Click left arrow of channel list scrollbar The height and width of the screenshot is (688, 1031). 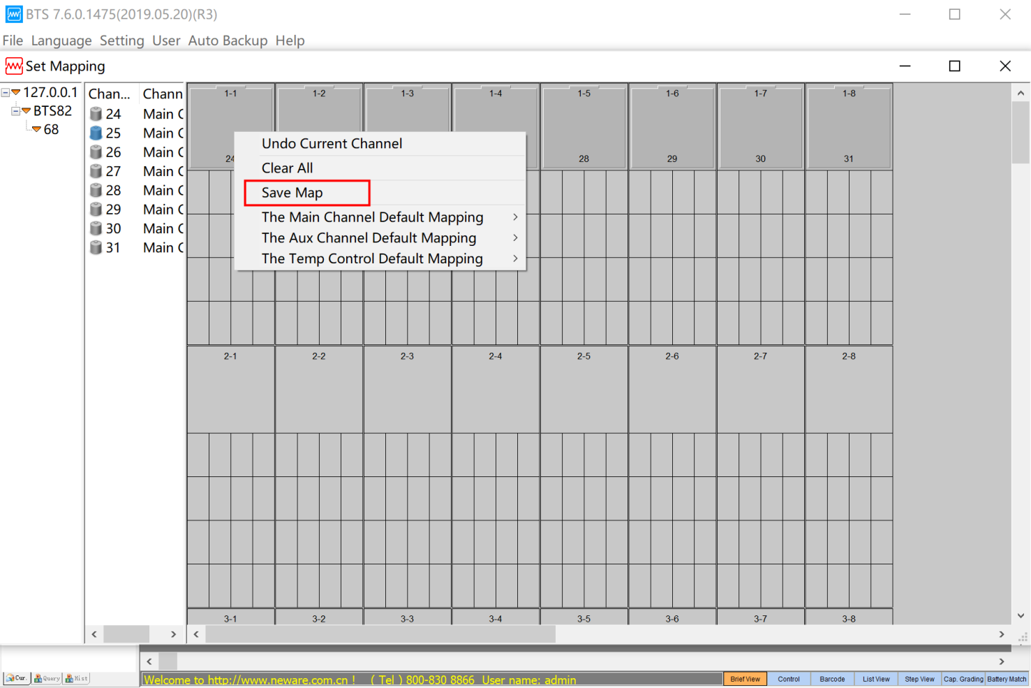(x=95, y=634)
